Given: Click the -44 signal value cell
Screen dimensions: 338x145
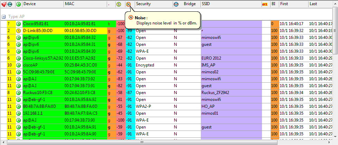Looking at the screenshot, I should coord(120,65).
